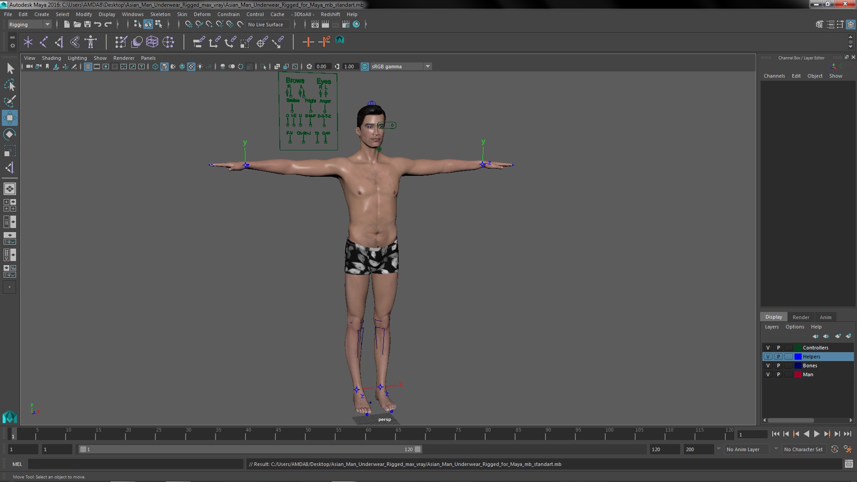Open a scene with folder icon
This screenshot has width=857, height=482.
pos(77,24)
